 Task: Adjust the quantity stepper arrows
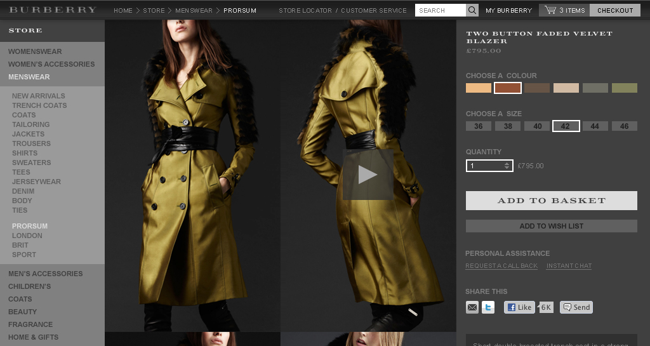507,166
